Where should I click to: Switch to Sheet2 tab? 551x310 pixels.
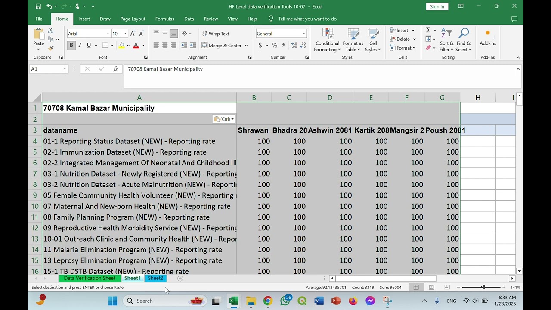[155, 278]
